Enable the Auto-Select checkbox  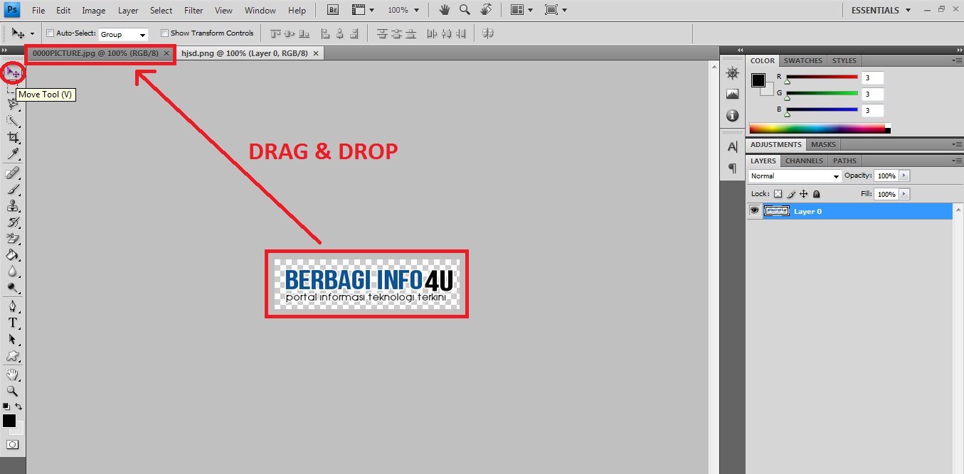pyautogui.click(x=50, y=33)
